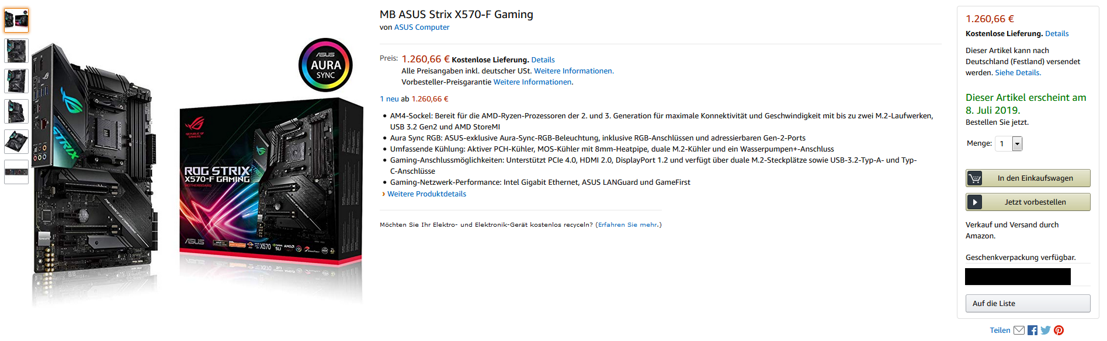Open the Erfahren Sie mehr recycling link
1107x341 pixels.
(627, 224)
